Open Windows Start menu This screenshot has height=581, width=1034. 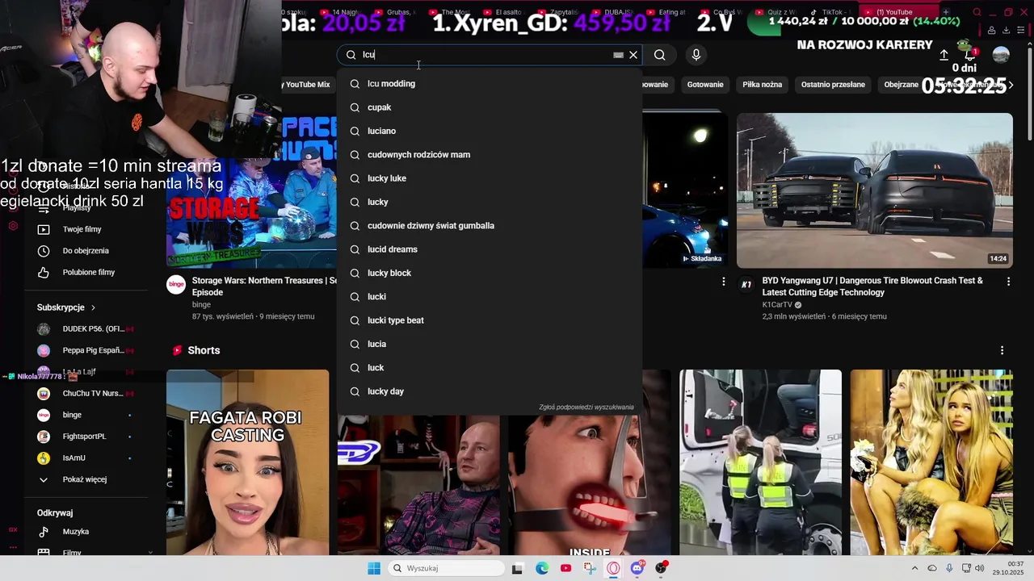coord(373,568)
